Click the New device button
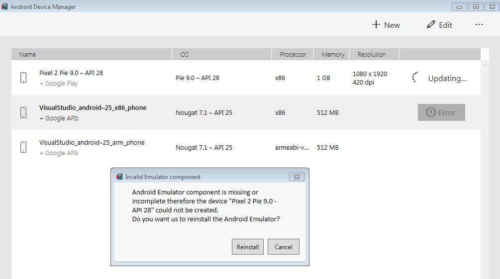The image size is (500, 279). coord(386,25)
